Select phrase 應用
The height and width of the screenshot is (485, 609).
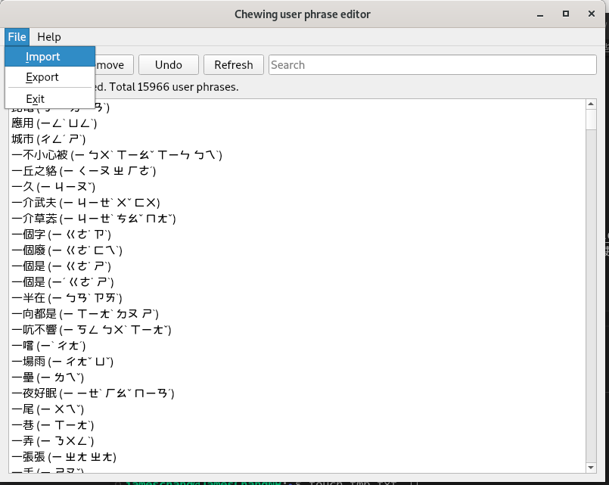(x=297, y=123)
